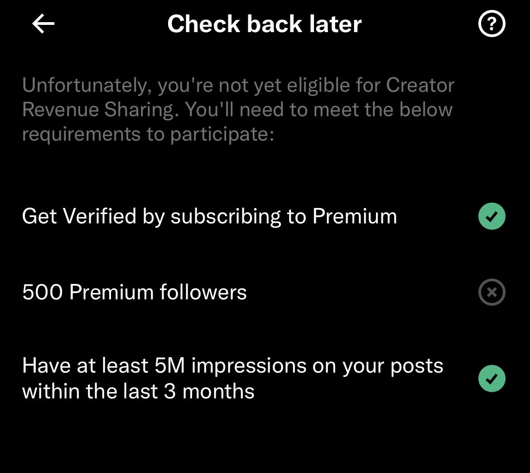The height and width of the screenshot is (473, 530).
Task: Open help via the question mark icon
Action: pos(492,24)
